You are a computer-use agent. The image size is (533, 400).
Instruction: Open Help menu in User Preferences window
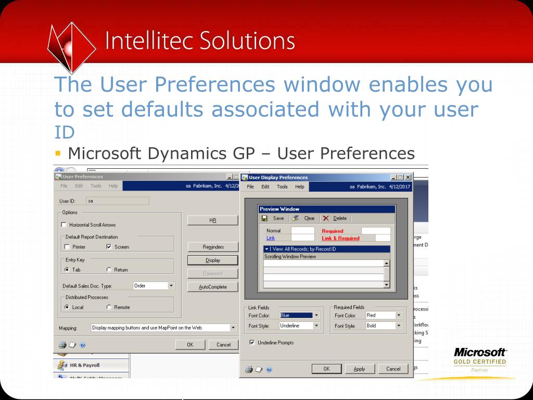click(113, 186)
